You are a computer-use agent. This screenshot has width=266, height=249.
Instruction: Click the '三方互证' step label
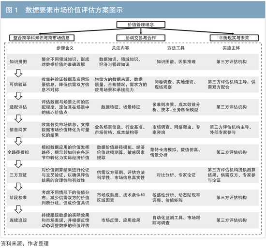18,175
